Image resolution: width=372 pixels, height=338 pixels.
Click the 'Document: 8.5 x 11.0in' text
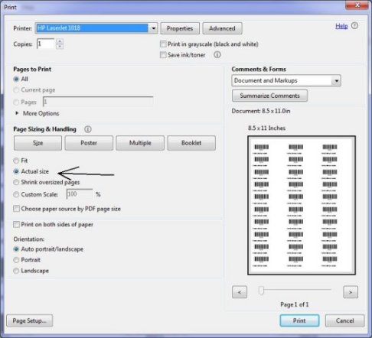261,111
